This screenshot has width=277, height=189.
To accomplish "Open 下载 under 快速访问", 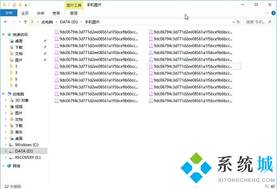I will [x=19, y=47].
